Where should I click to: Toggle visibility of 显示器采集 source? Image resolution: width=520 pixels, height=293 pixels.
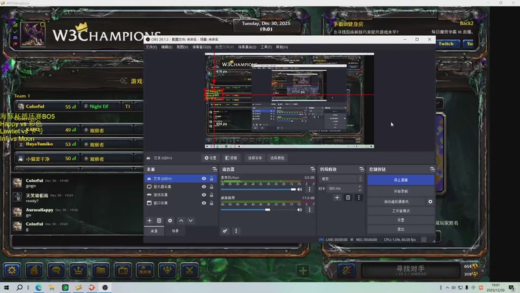coord(204,187)
